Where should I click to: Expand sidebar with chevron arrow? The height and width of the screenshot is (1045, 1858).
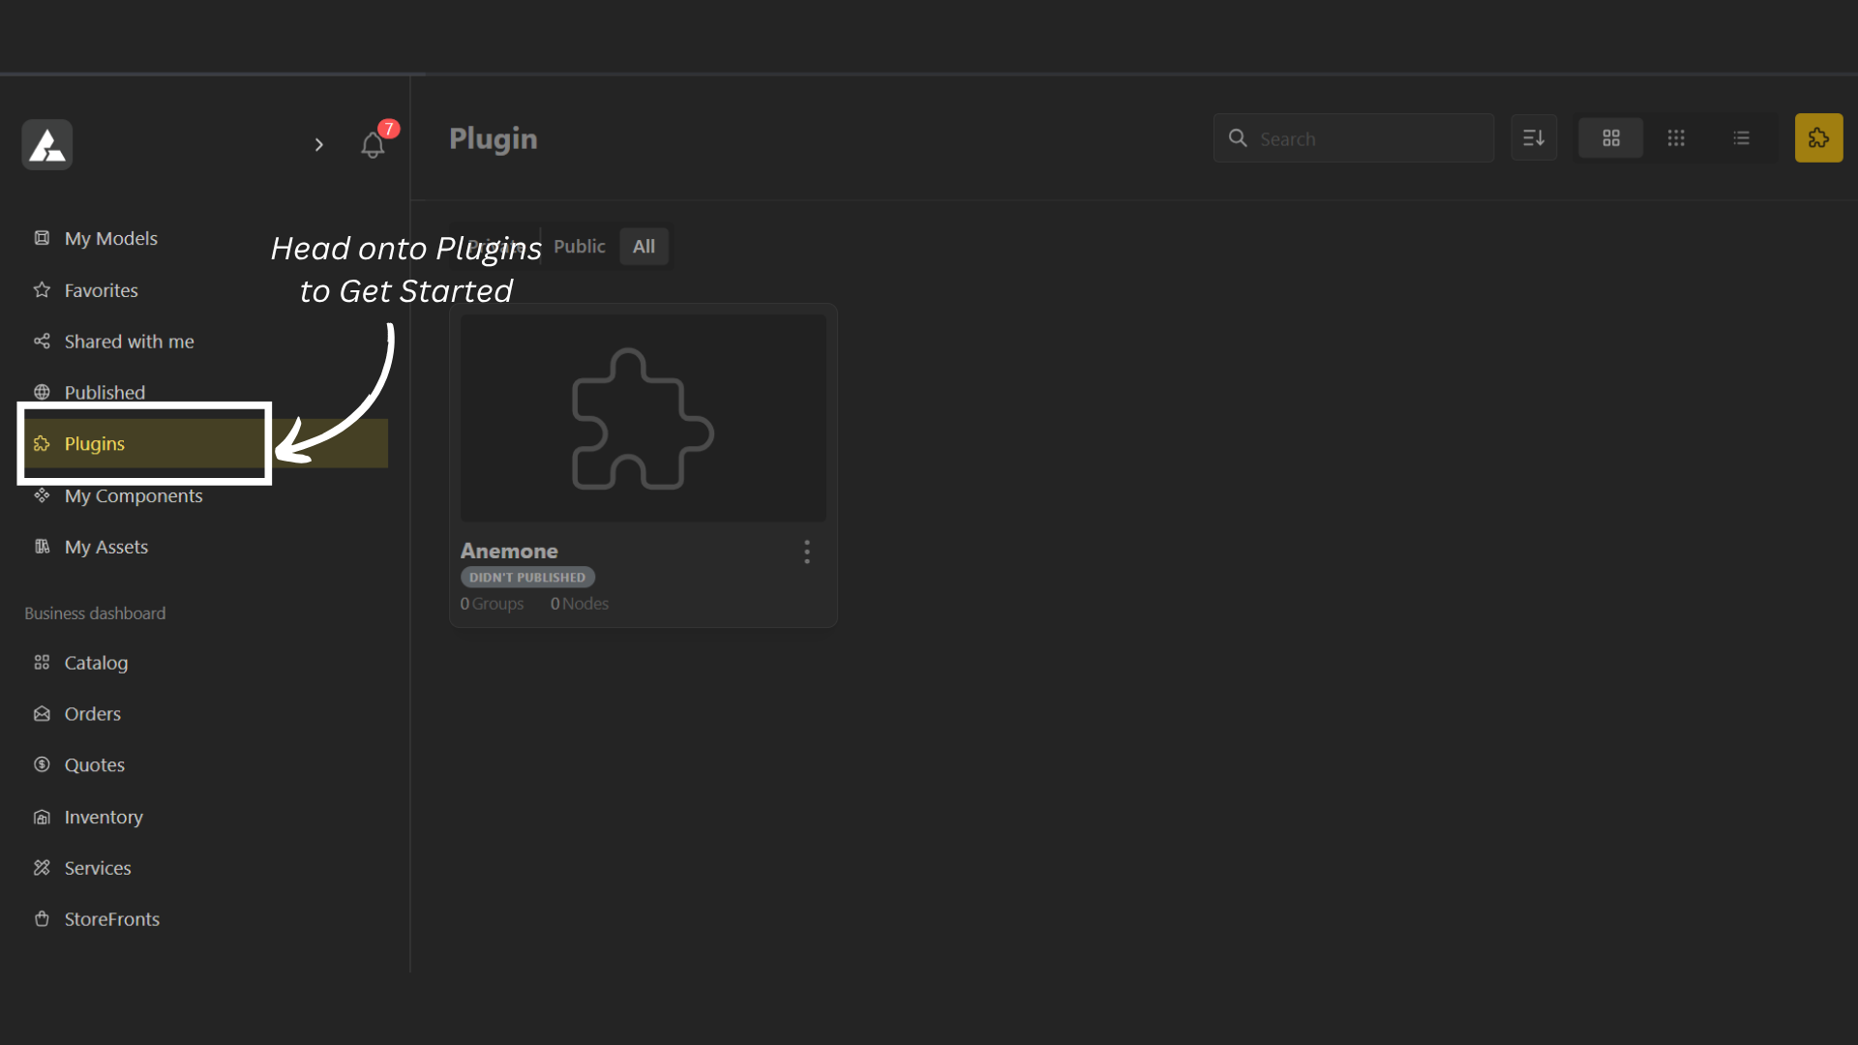click(318, 145)
